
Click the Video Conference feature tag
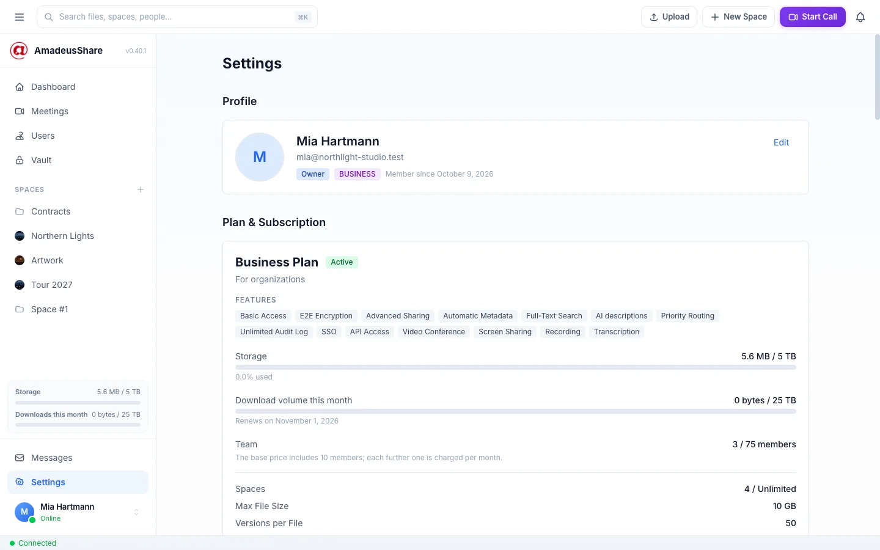[x=434, y=332]
